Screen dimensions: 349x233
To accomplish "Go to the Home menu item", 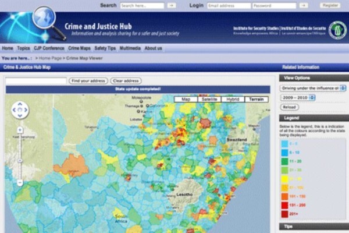I will [8, 48].
